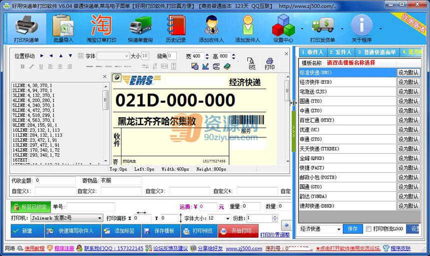Click the preview (预览) magnifier icon
Image resolution: width=430 pixels, height=256 pixels.
[x=251, y=64]
